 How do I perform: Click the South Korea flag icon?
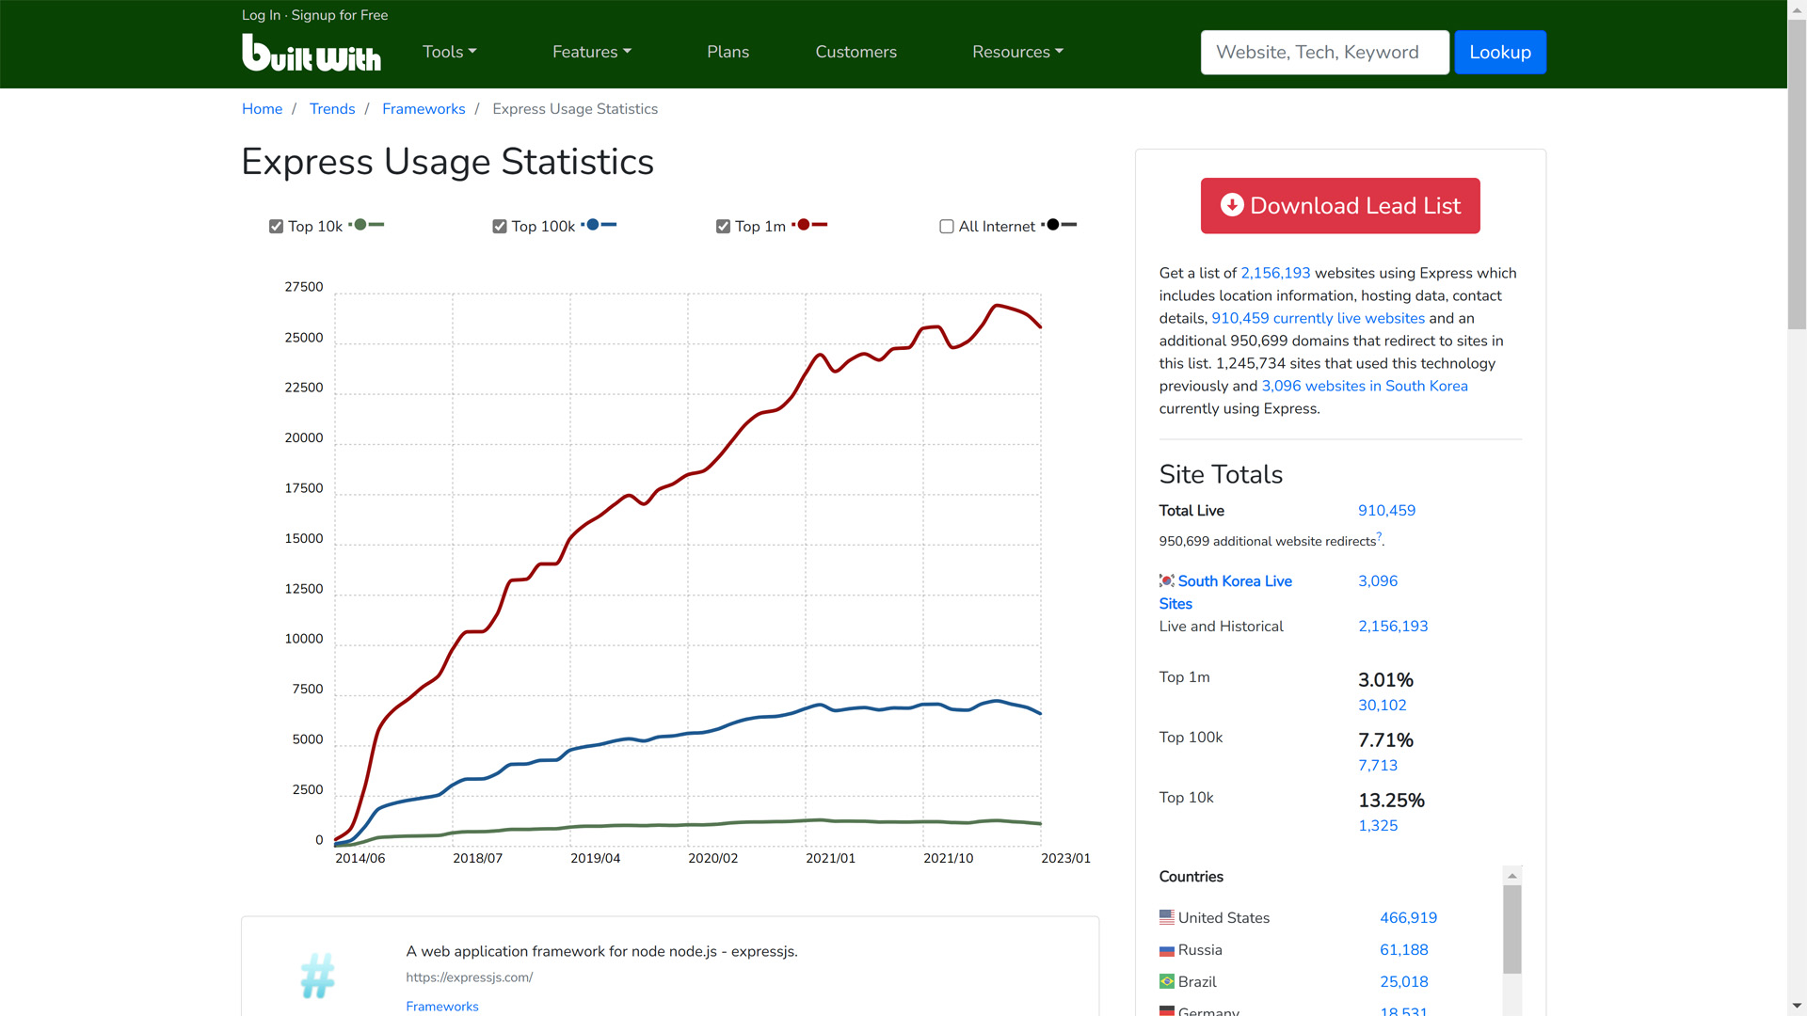point(1167,581)
